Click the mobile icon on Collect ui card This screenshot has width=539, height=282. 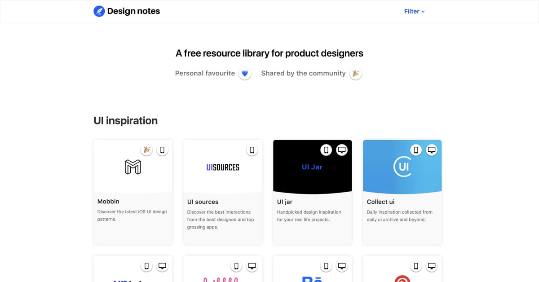click(x=416, y=150)
